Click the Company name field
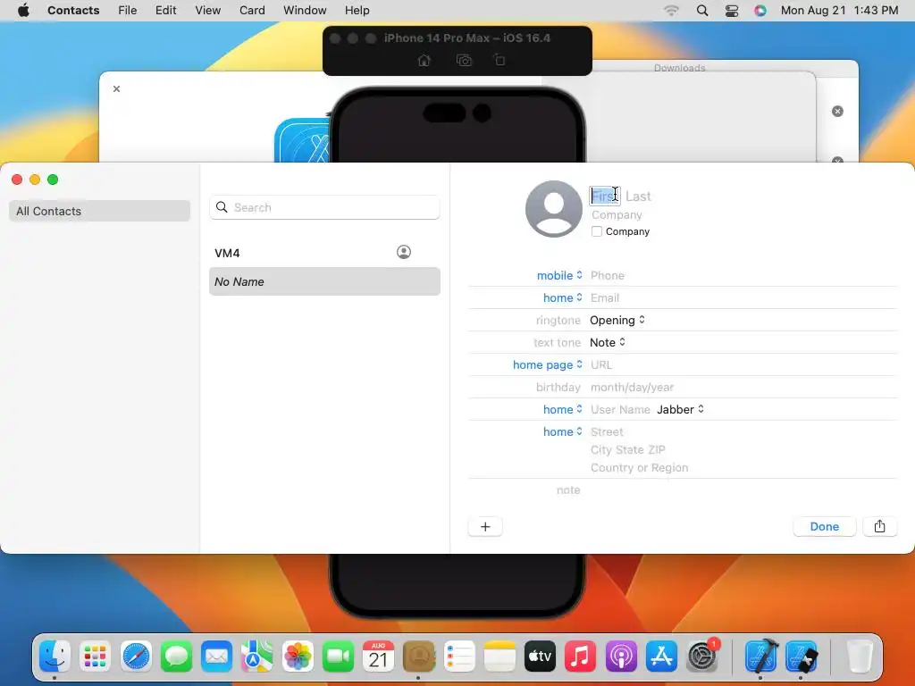Screen dimensions: 915x686 pyautogui.click(x=617, y=214)
